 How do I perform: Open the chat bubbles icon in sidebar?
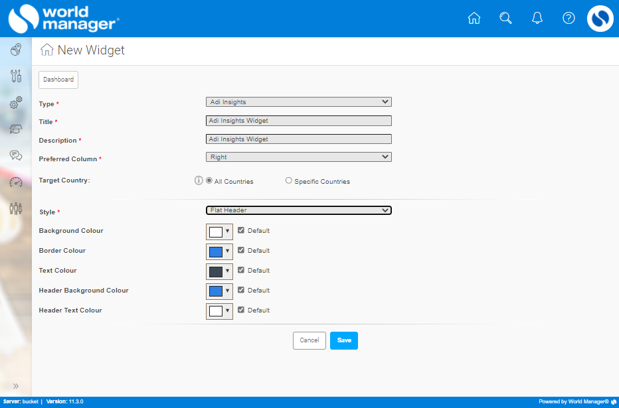point(16,156)
